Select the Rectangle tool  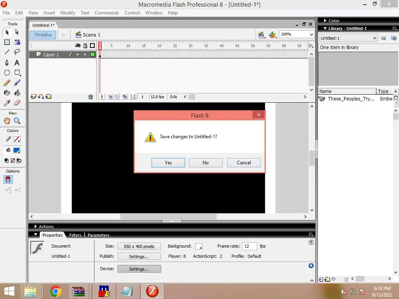tap(17, 72)
